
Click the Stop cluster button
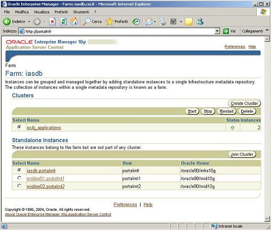point(208,111)
